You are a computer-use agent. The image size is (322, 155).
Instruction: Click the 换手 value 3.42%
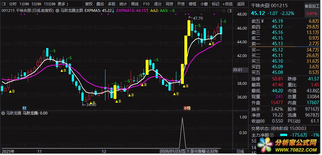[x=276, y=109]
